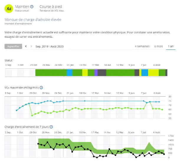Viewport: 190px width, 163px height.
Task: Open help icon next to Maintien
Action: (32, 6)
